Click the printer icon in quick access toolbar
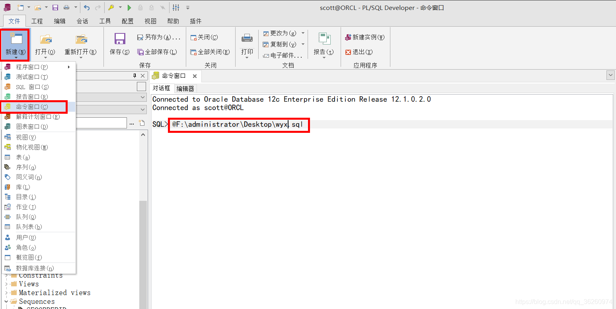 coord(66,8)
